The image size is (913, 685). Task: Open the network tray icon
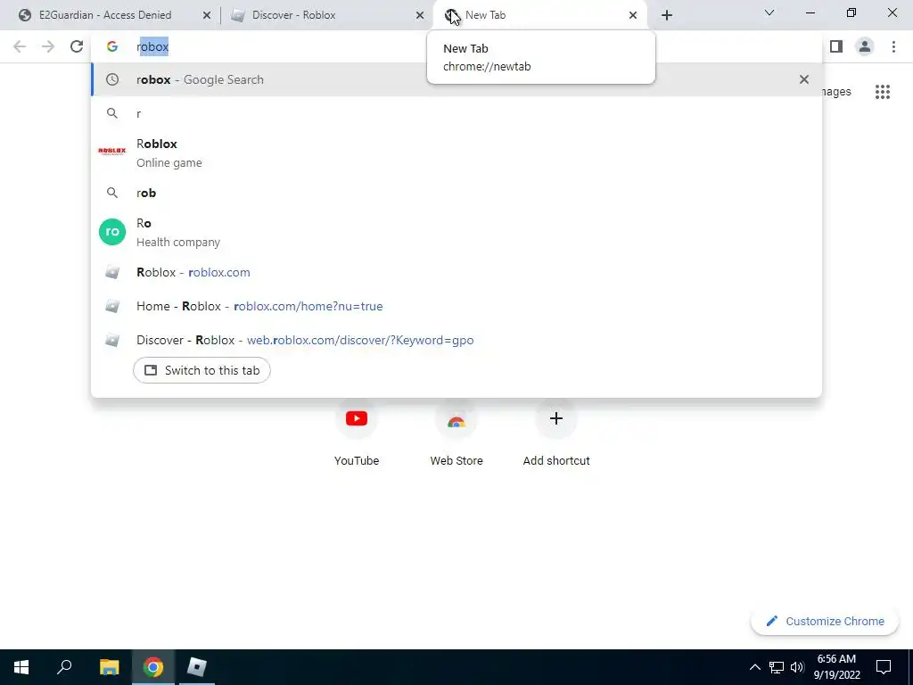coord(777,667)
